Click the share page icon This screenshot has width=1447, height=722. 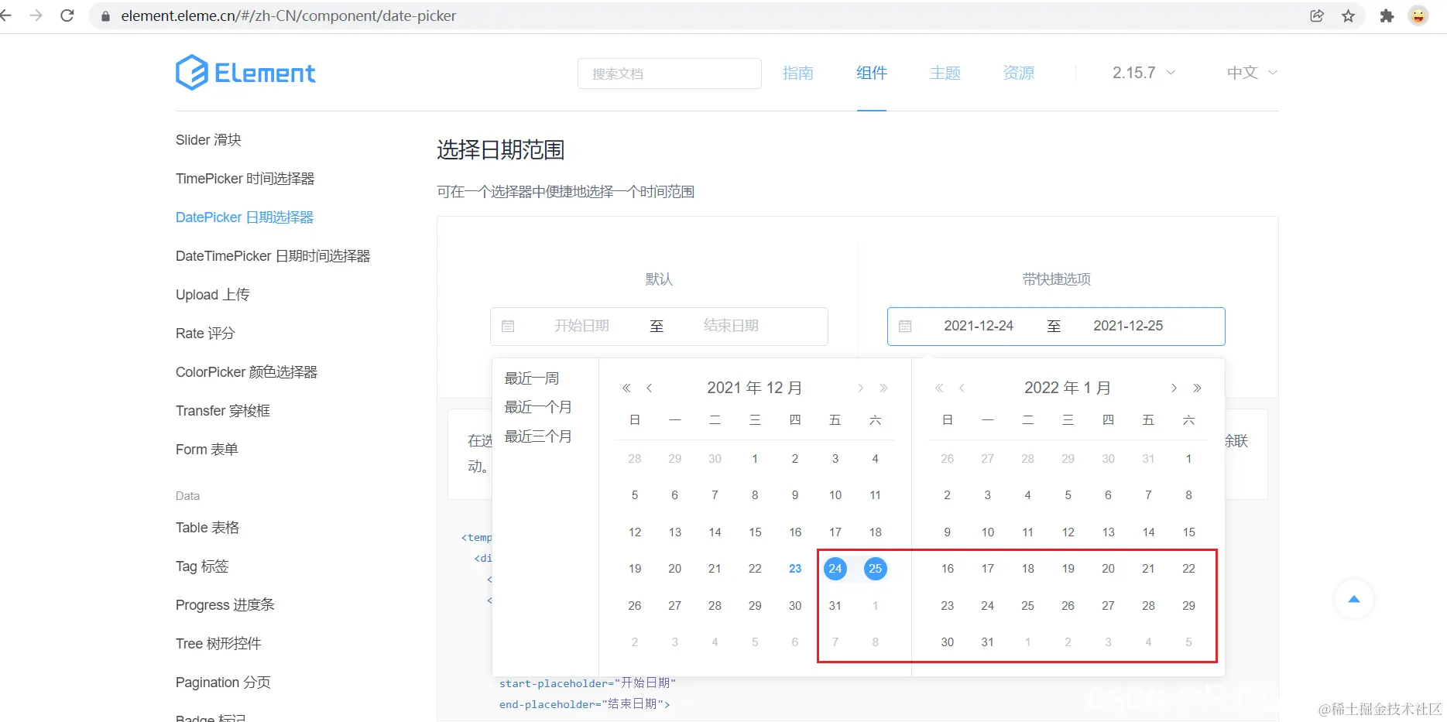pyautogui.click(x=1317, y=15)
